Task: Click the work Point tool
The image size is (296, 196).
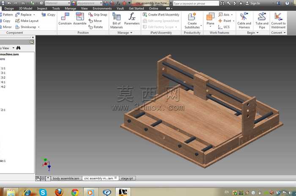Action: (x=225, y=21)
